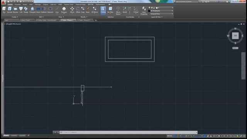Click the 3 Point UCS tool
This screenshot has height=139, width=247.
tap(135, 10)
